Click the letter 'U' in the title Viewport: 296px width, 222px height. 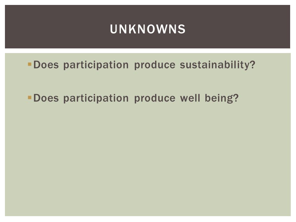[x=114, y=29]
